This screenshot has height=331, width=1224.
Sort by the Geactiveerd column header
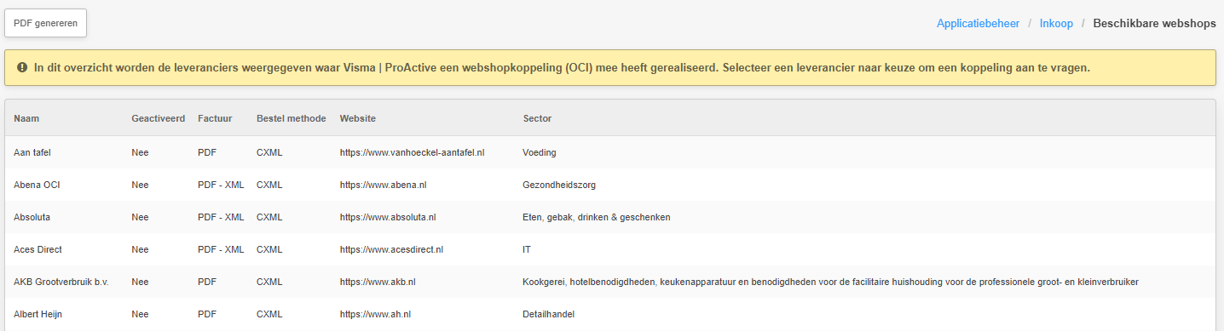coord(158,118)
